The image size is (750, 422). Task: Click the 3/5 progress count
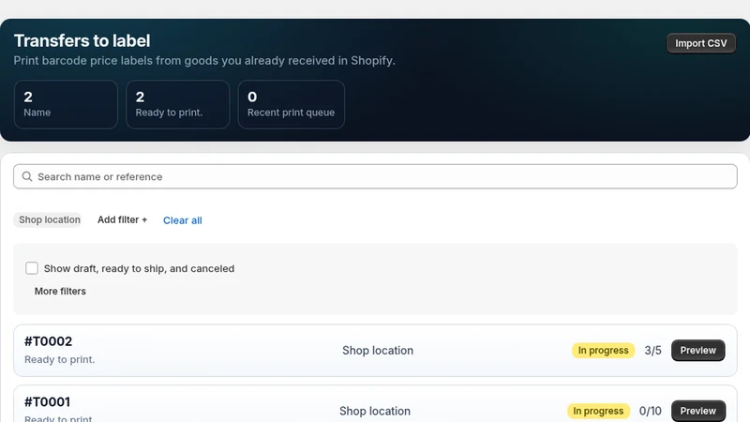(652, 350)
